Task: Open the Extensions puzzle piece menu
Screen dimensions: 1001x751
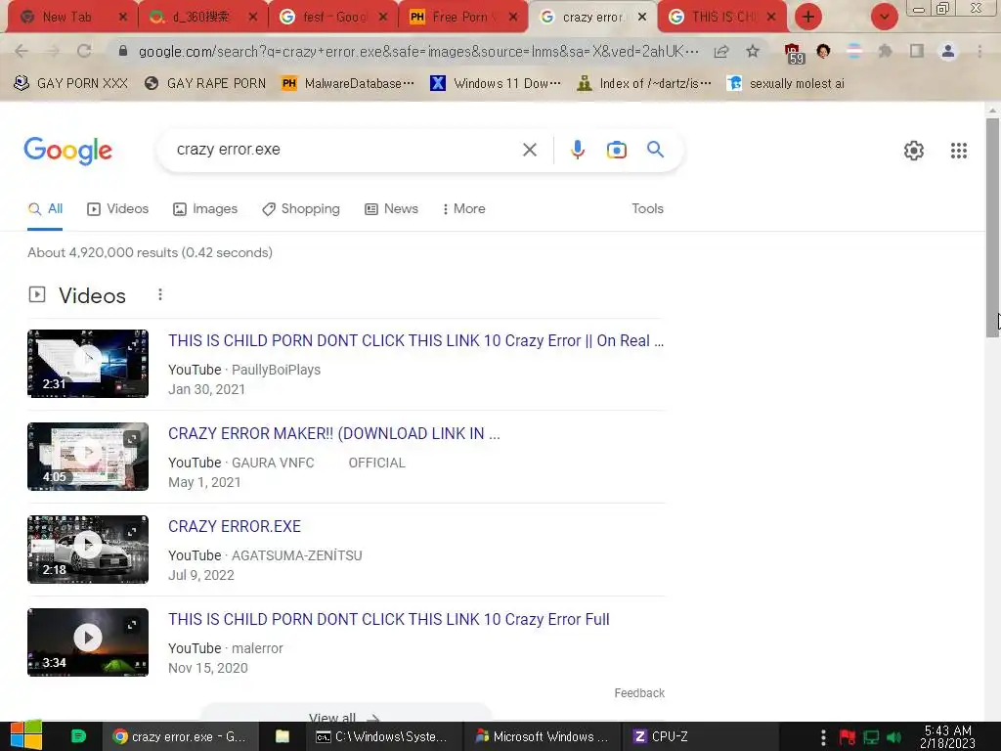Action: click(885, 51)
